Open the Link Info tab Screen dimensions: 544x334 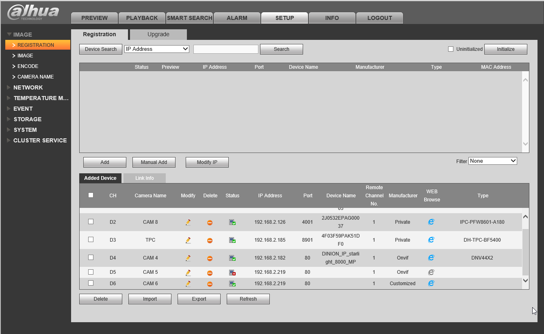click(144, 178)
